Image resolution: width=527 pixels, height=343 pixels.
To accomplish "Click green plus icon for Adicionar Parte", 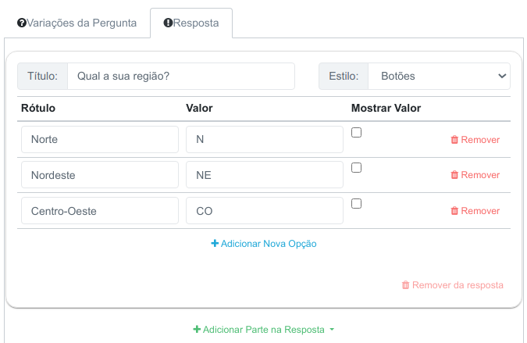I will click(x=197, y=329).
